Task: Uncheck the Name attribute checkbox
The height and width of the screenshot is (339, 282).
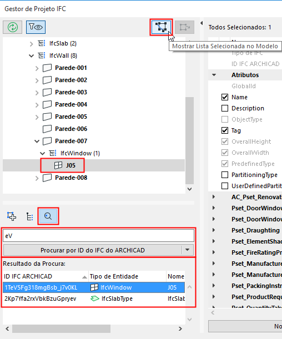Action: [225, 97]
